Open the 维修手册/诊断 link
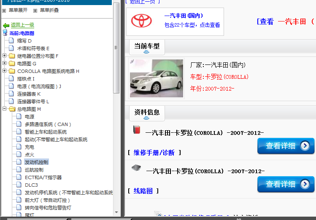 click(154, 153)
